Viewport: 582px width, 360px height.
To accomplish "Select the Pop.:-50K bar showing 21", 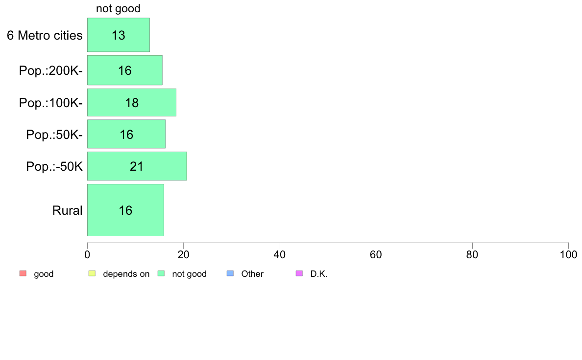I will [x=137, y=166].
